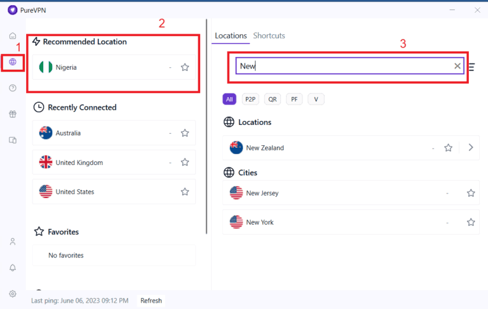Click the New Jersey row's US flag

click(236, 193)
